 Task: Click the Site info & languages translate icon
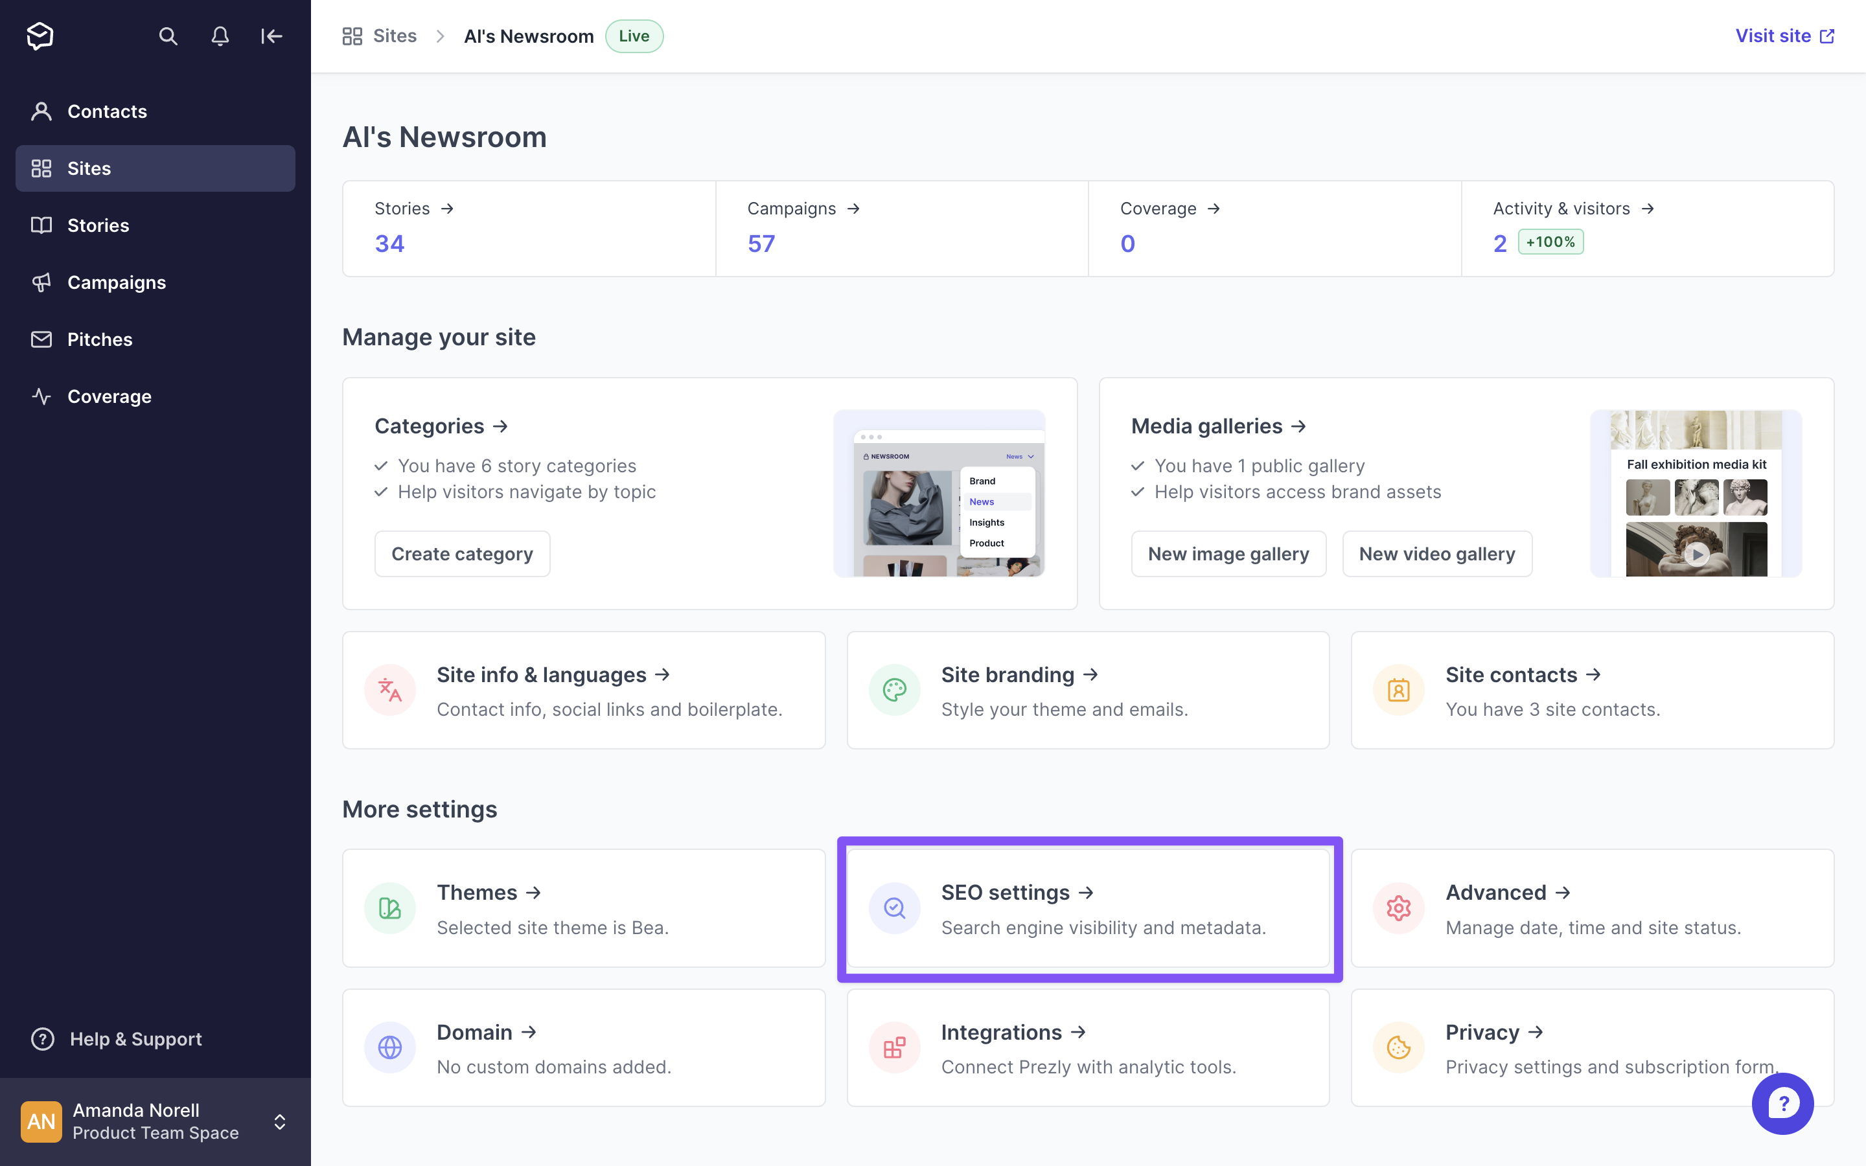click(390, 689)
